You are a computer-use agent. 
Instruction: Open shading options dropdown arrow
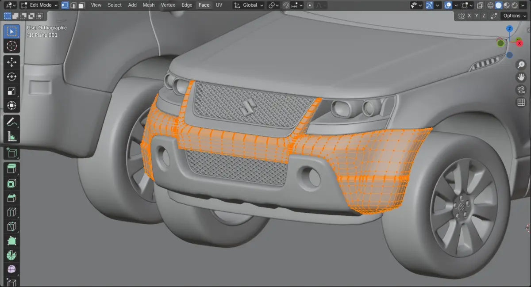[523, 5]
